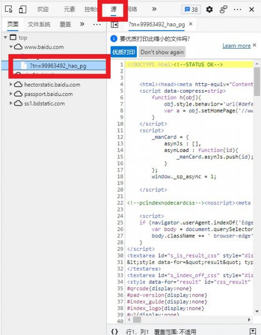Click the feedback/people icon in toolbar
This screenshot has width=261, height=335.
(223, 9)
